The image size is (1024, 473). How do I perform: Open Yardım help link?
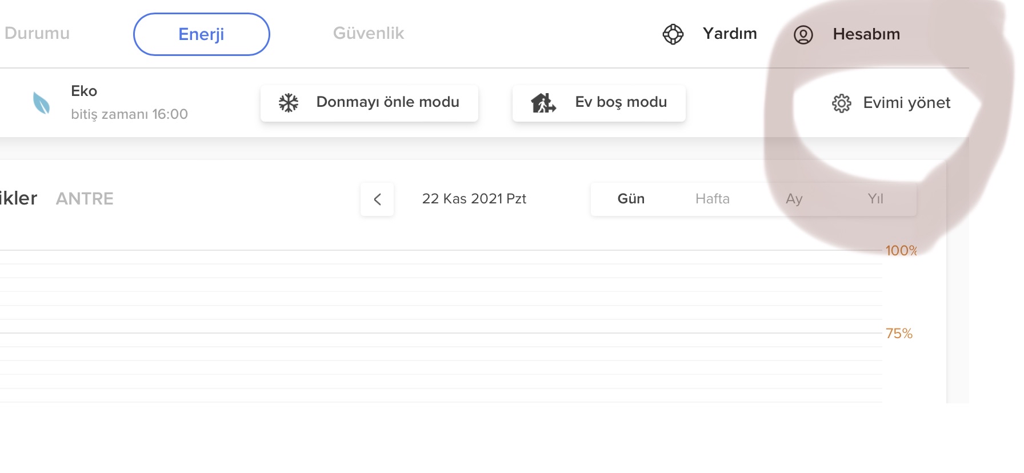tap(730, 34)
